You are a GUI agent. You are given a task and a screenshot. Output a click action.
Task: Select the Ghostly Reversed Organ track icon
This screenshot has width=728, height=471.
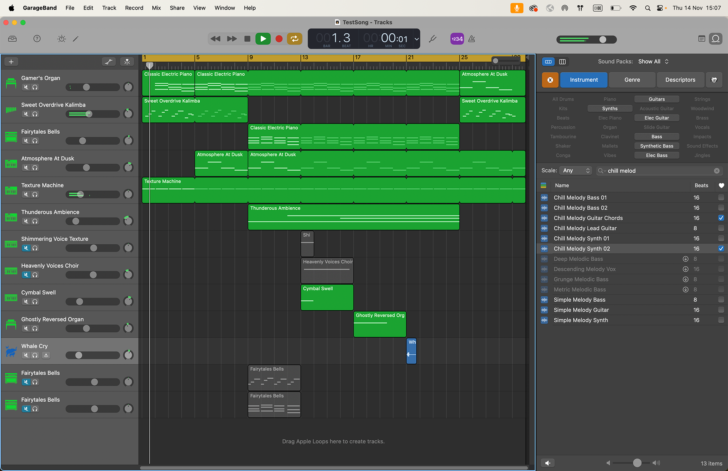(x=11, y=324)
